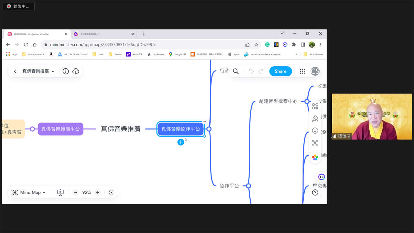Screen dimensions: 414x233
Task: Open the All Bookmarks folder
Action: tap(313, 54)
